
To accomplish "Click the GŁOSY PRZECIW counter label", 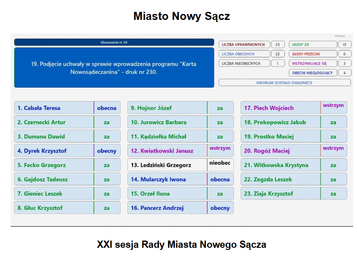I will pyautogui.click(x=313, y=54).
